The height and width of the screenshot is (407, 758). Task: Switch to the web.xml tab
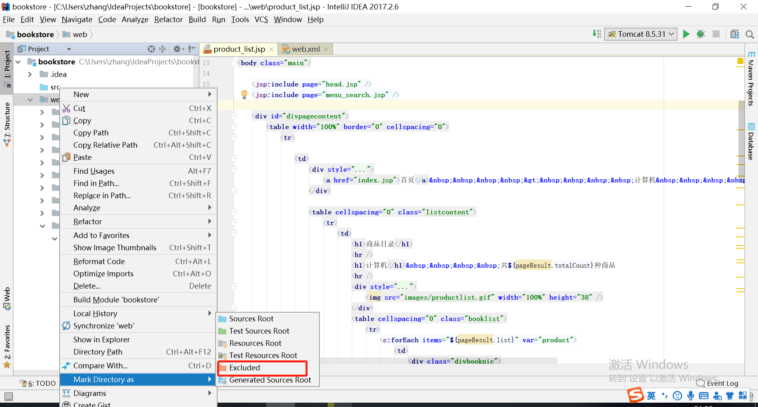(x=305, y=49)
